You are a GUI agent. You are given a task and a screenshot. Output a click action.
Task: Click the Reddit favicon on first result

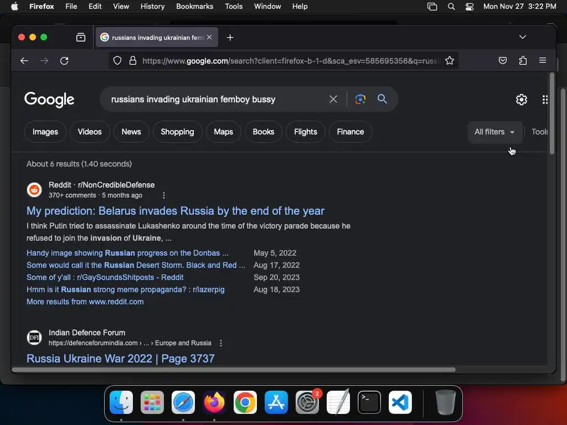tap(34, 190)
